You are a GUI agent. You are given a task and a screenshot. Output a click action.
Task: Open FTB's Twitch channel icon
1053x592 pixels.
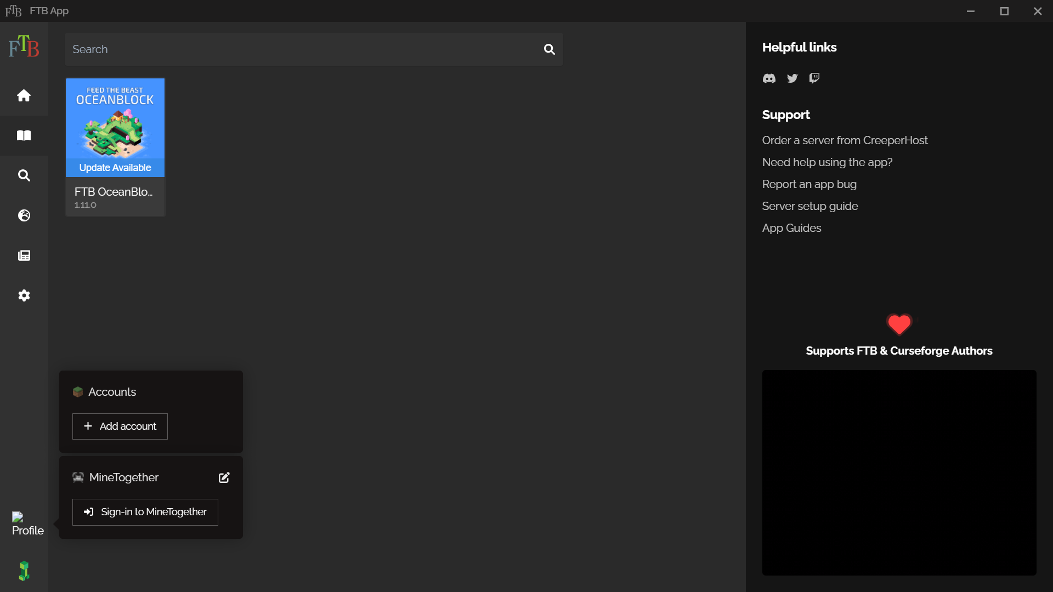[x=814, y=78]
